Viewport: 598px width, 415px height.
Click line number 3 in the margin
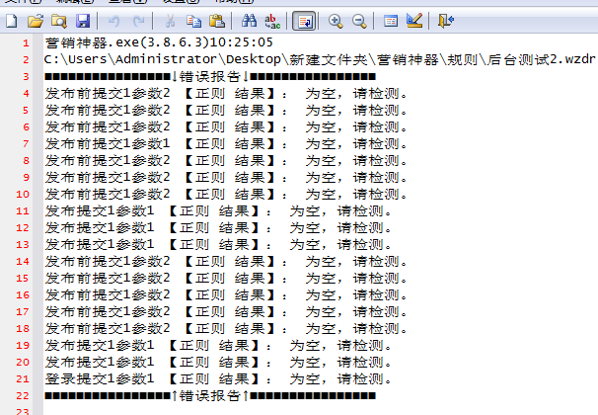pos(26,76)
